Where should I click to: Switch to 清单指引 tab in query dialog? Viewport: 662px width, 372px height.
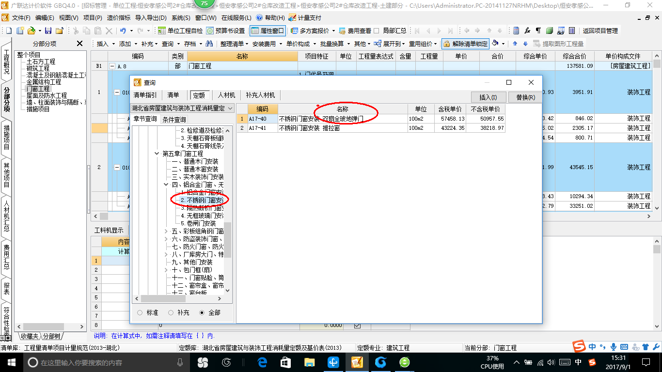[145, 95]
